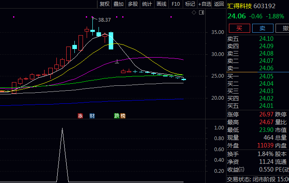This screenshot has height=183, width=289.
Task: Select 叠加 overlay in toolbar
Action: 119,4
